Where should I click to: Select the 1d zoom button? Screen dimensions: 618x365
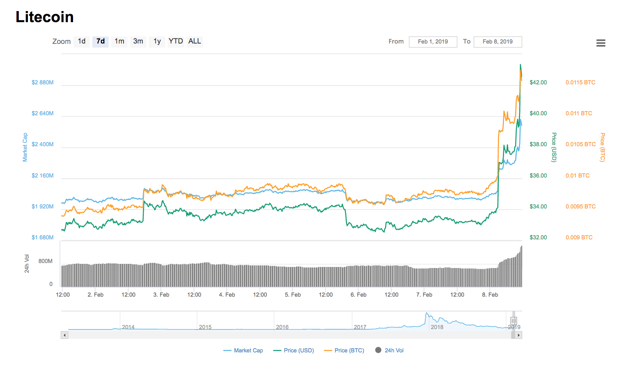click(x=82, y=41)
